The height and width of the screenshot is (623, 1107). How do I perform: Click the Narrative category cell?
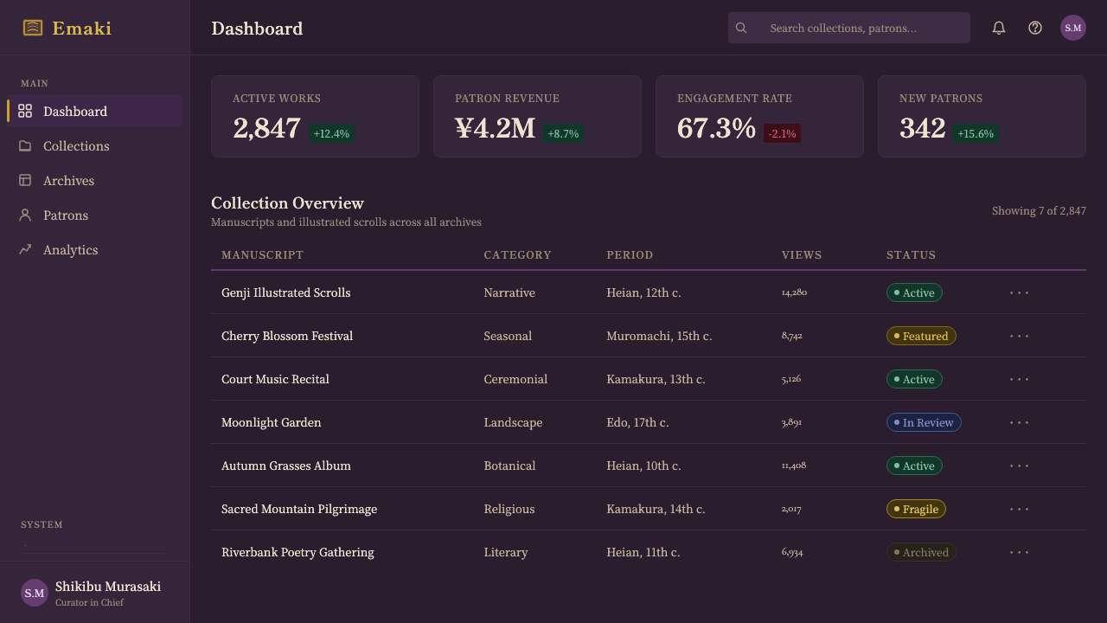point(509,292)
